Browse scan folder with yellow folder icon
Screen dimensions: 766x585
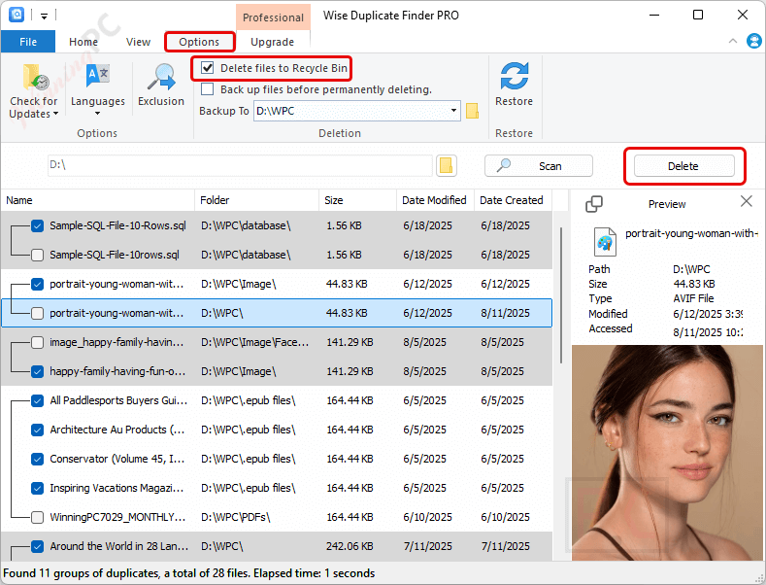446,166
